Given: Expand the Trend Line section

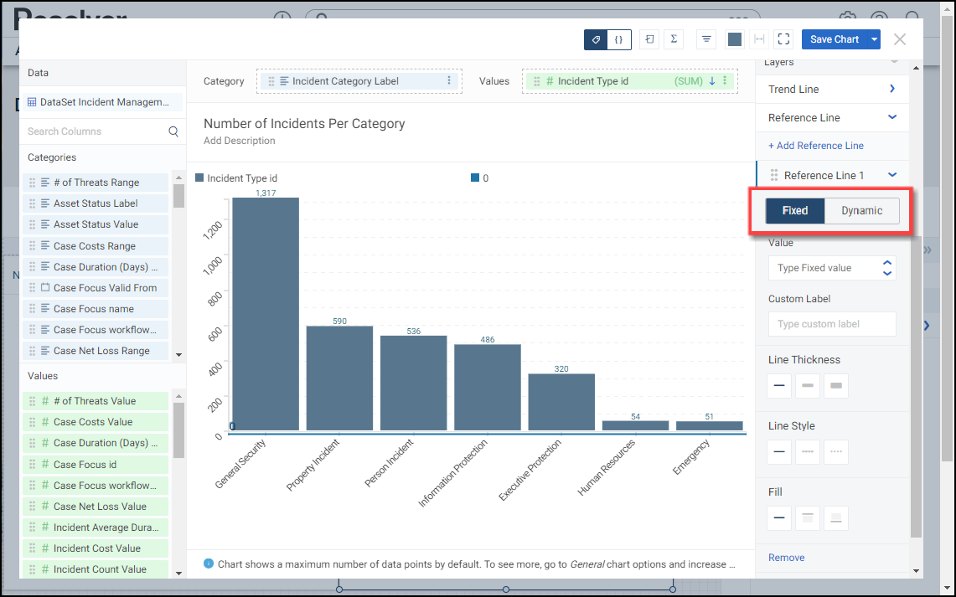Looking at the screenshot, I should pos(891,89).
